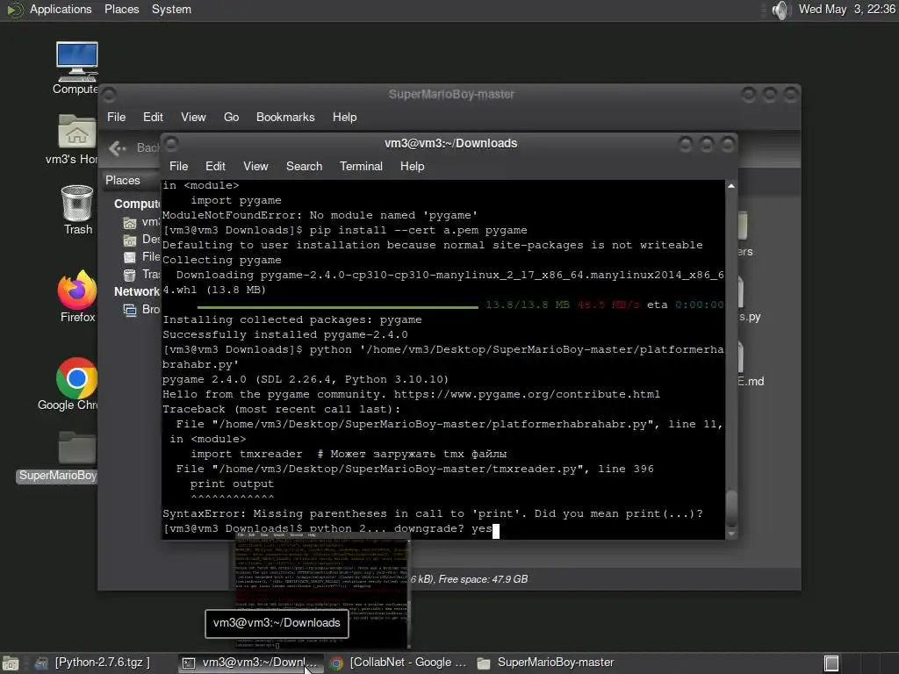
Task: Open the Places menu in top panel
Action: tap(121, 9)
